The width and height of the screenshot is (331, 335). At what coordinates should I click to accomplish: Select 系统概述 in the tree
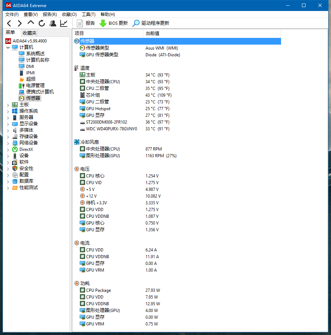pos(35,53)
